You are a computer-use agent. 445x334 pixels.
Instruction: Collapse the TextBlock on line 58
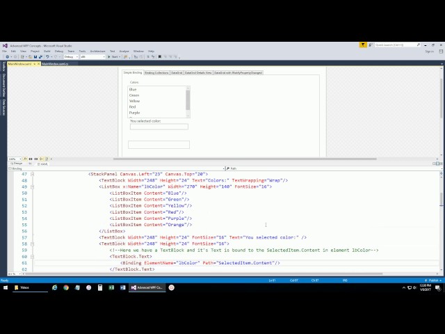click(x=33, y=244)
